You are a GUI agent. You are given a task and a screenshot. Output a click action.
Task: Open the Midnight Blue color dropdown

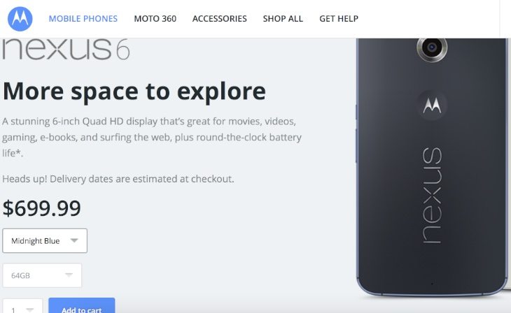click(45, 241)
